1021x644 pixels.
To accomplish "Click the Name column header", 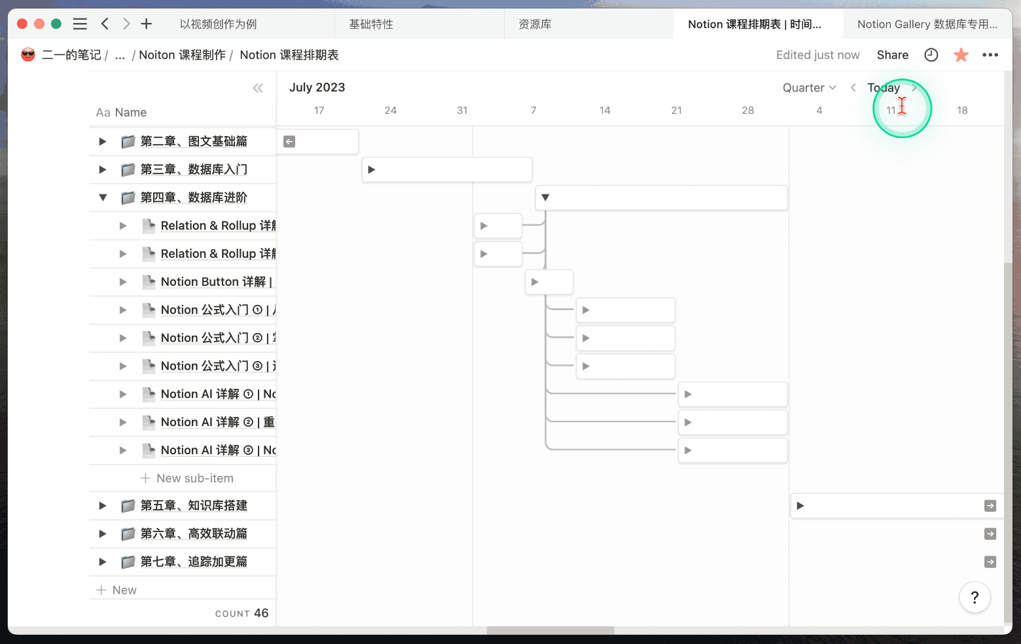I will (121, 113).
